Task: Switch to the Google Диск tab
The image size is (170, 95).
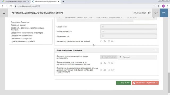Action: 16,2
